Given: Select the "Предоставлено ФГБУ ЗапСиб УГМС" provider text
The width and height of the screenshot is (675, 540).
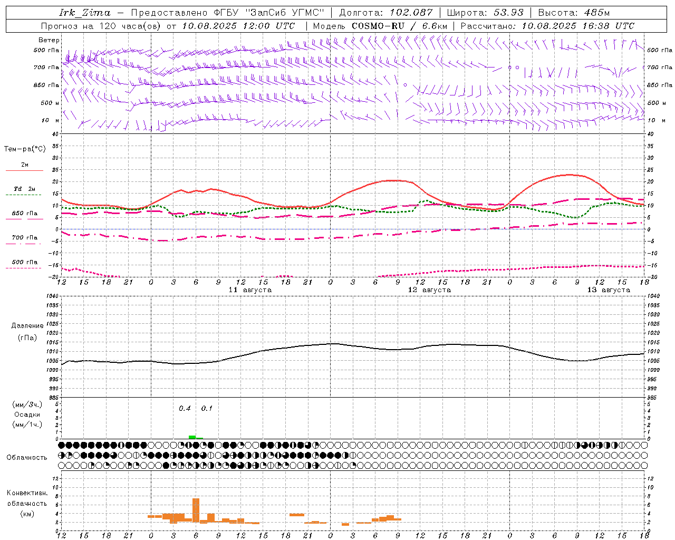Looking at the screenshot, I should 227,13.
